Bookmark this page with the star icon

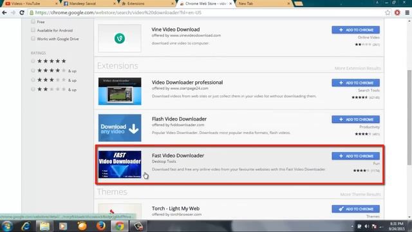(x=388, y=13)
